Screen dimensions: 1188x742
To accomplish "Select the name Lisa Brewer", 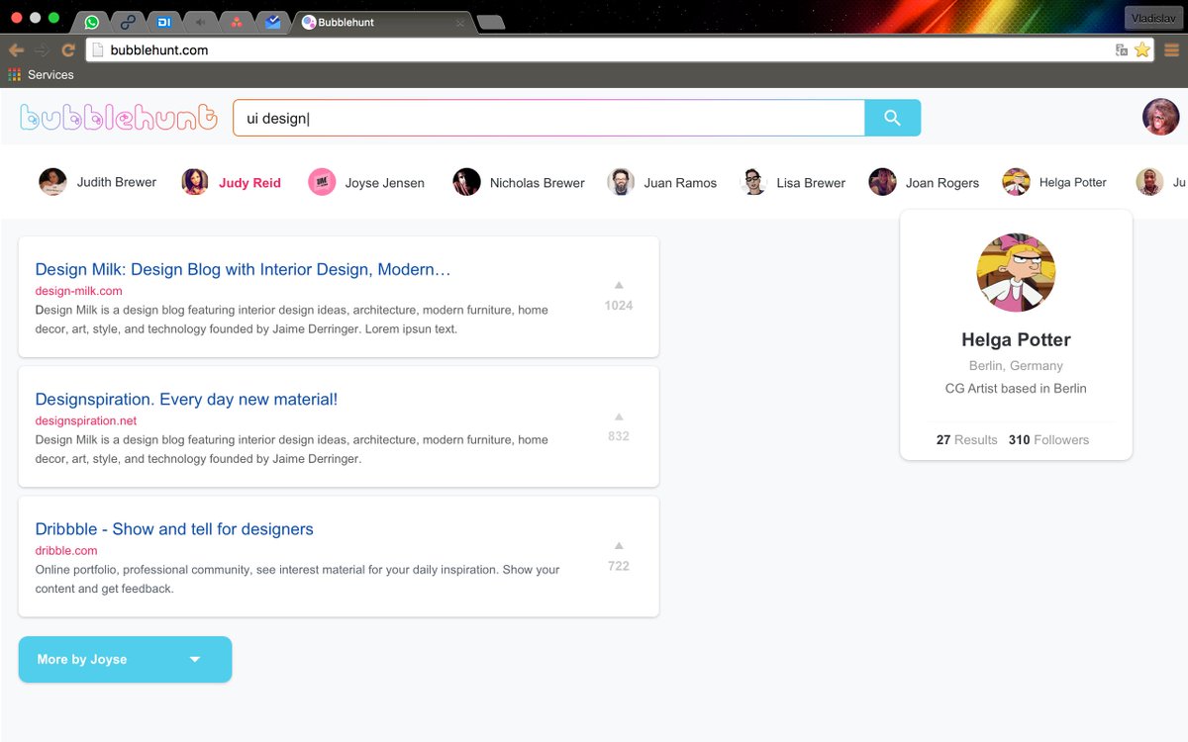I will click(x=811, y=182).
